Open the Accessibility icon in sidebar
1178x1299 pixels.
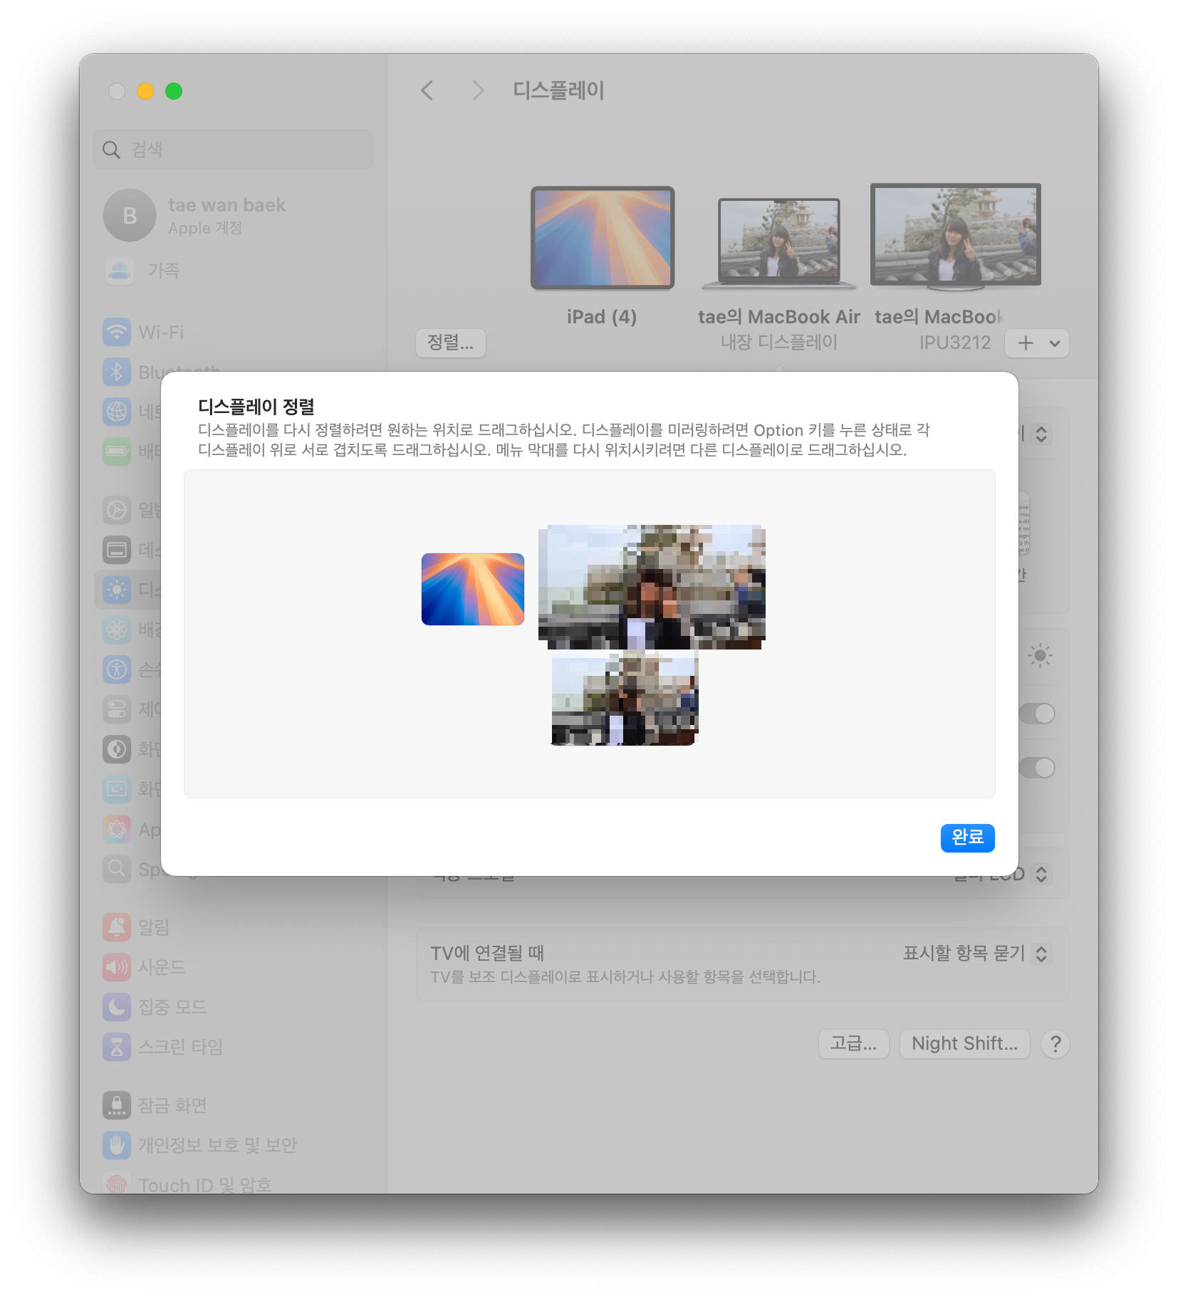[117, 669]
